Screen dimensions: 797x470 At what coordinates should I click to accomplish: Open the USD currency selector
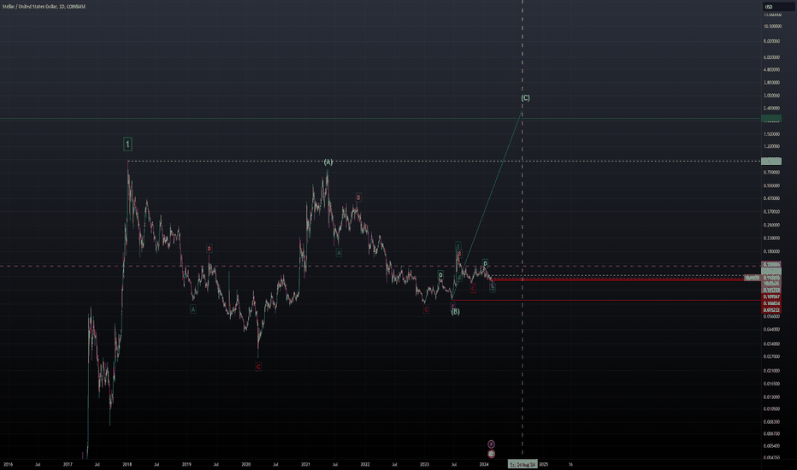pyautogui.click(x=777, y=7)
